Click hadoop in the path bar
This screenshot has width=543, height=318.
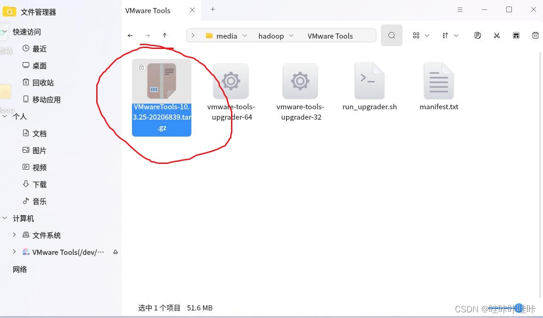tap(271, 36)
